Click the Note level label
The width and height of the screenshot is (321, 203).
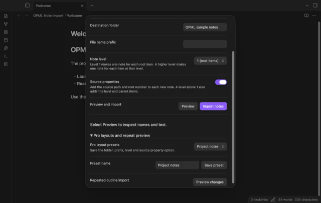tap(98, 59)
